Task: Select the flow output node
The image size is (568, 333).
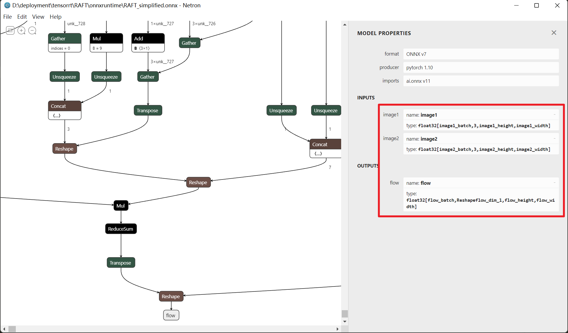Action: point(171,315)
